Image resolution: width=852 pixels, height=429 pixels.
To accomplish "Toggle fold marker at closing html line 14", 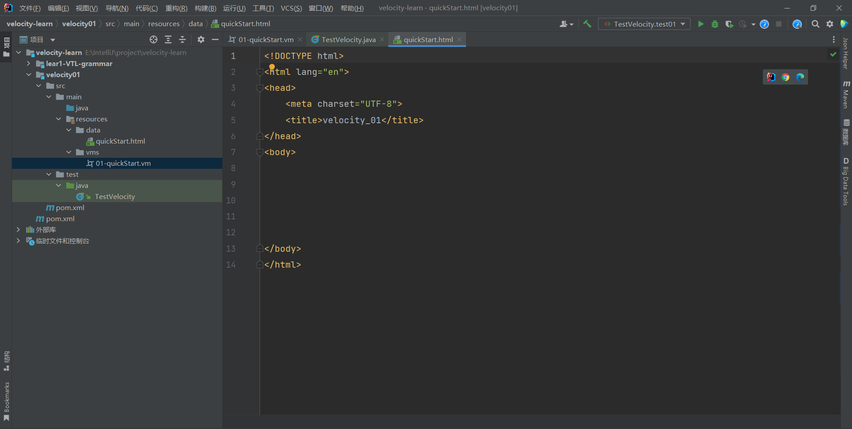I will [260, 265].
